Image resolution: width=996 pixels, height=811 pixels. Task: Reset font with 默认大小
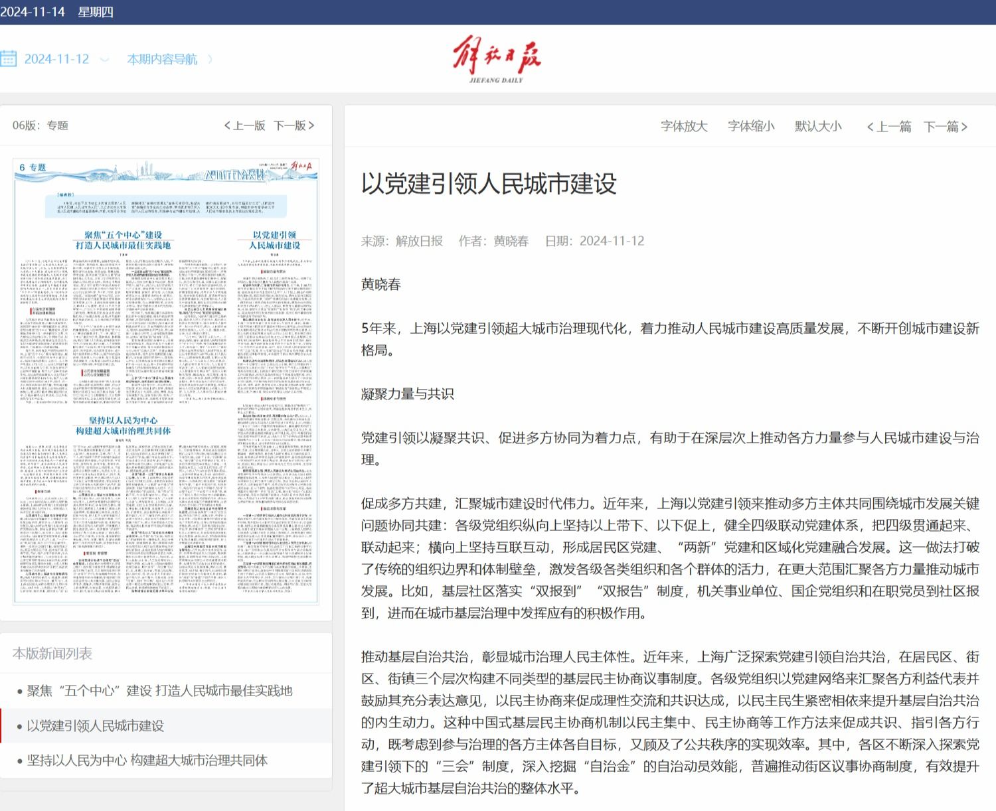coord(818,126)
